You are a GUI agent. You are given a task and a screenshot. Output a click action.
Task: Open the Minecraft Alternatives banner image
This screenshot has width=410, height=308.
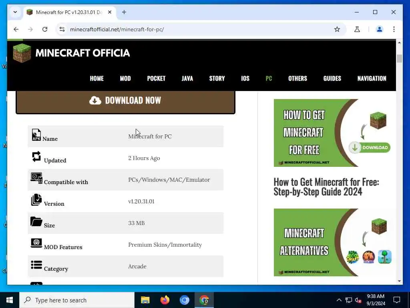(x=332, y=242)
